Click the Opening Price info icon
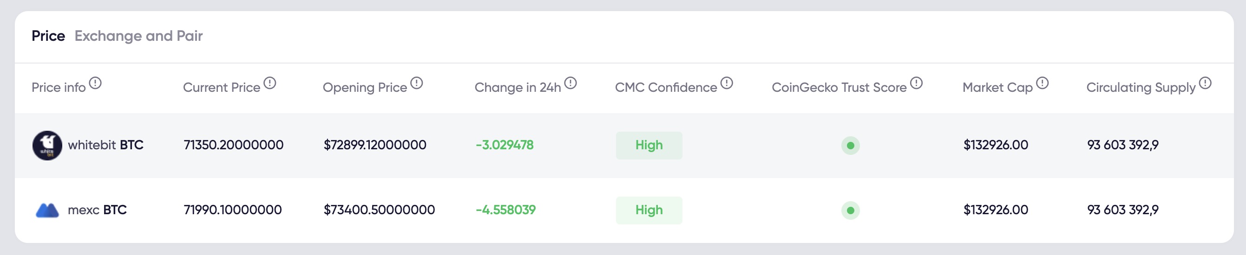This screenshot has height=255, width=1246. pos(416,83)
